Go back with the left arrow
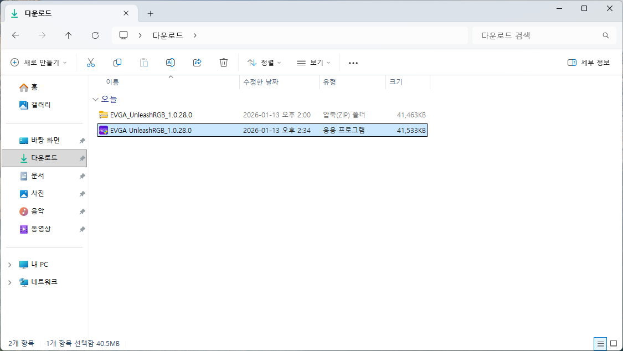 coord(16,35)
